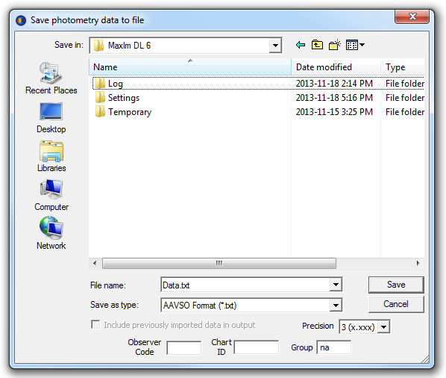Viewport: 446px width, 378px height.
Task: Open the Precision dropdown
Action: pos(383,327)
